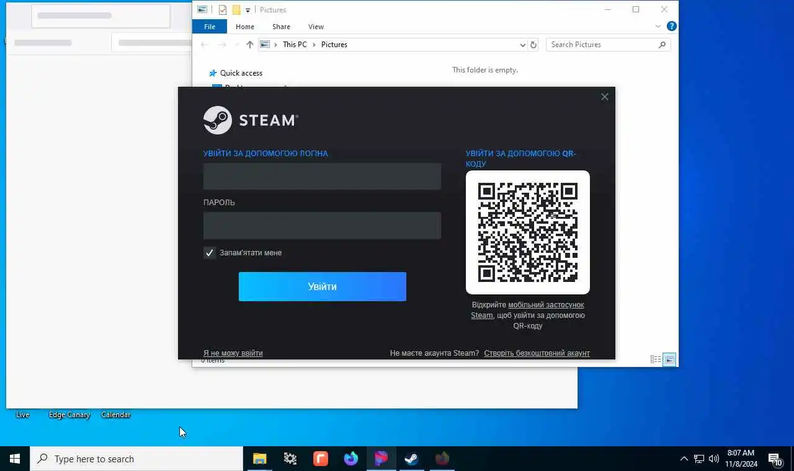Open the dark Firefox icon on taskbar

[442, 459]
